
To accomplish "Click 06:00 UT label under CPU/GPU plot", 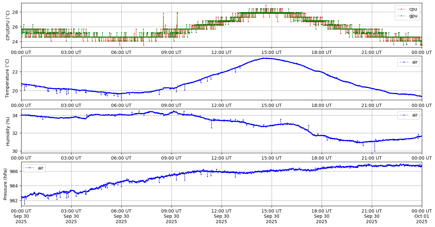I will point(121,52).
